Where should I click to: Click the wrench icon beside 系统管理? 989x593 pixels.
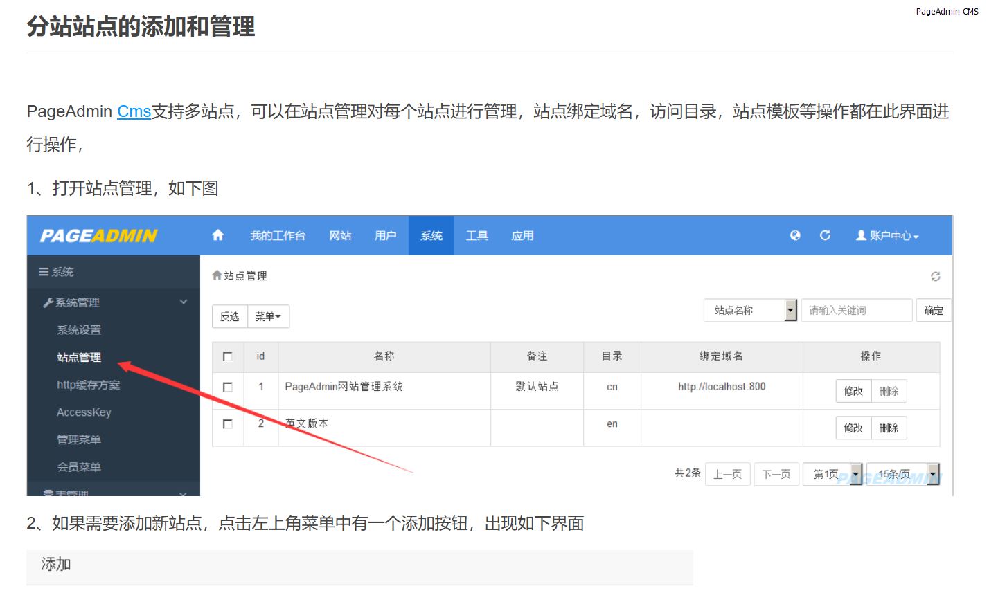pyautogui.click(x=48, y=302)
